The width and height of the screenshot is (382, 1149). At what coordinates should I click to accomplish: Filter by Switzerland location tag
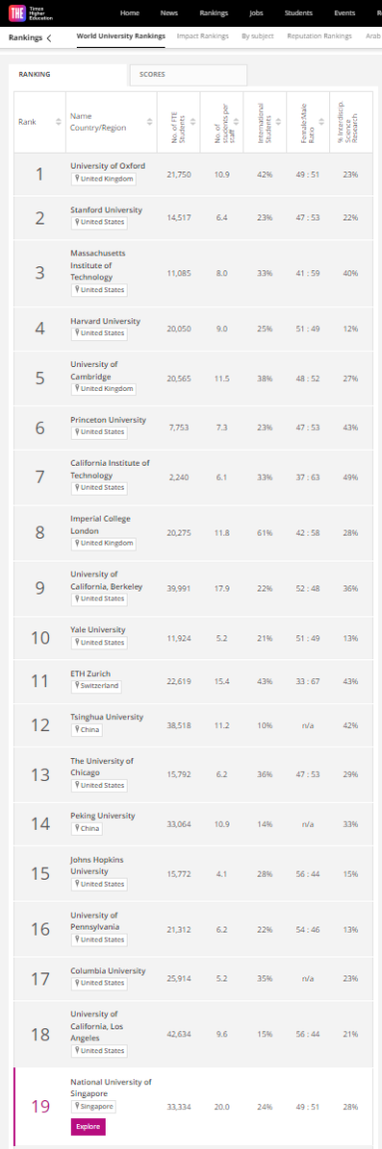(96, 686)
